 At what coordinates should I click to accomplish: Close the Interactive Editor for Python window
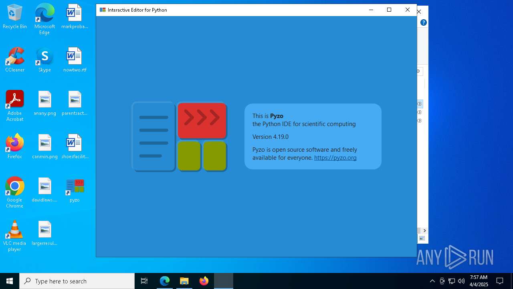click(x=408, y=10)
